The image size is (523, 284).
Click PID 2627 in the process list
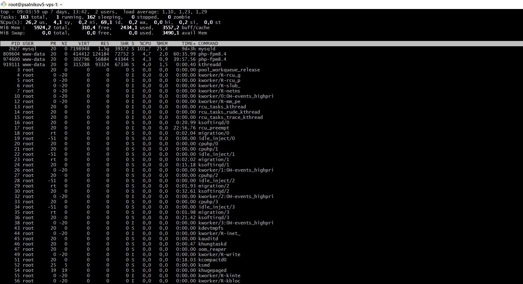point(14,49)
